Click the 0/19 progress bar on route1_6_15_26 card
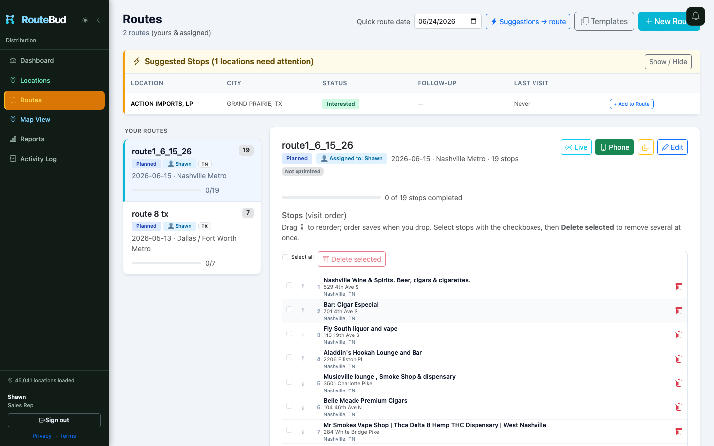Viewport: 714px width, 446px height. coord(167,190)
